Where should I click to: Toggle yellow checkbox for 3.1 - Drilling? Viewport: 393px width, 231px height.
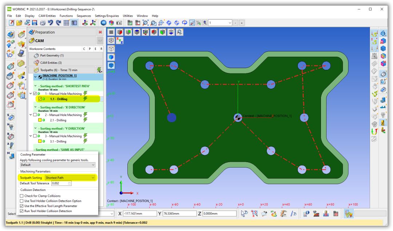[40, 141]
